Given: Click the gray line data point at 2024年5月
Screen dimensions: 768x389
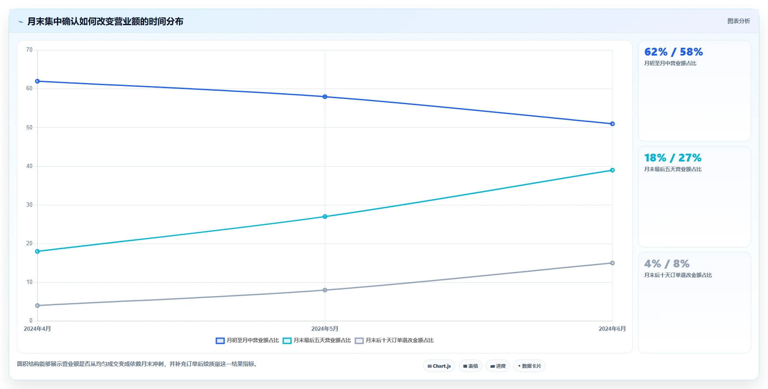Looking at the screenshot, I should coord(325,290).
